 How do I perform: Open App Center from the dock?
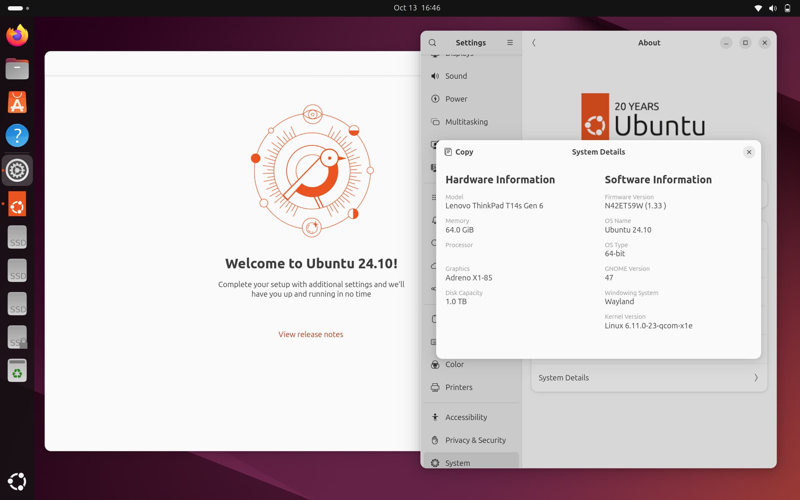17,102
